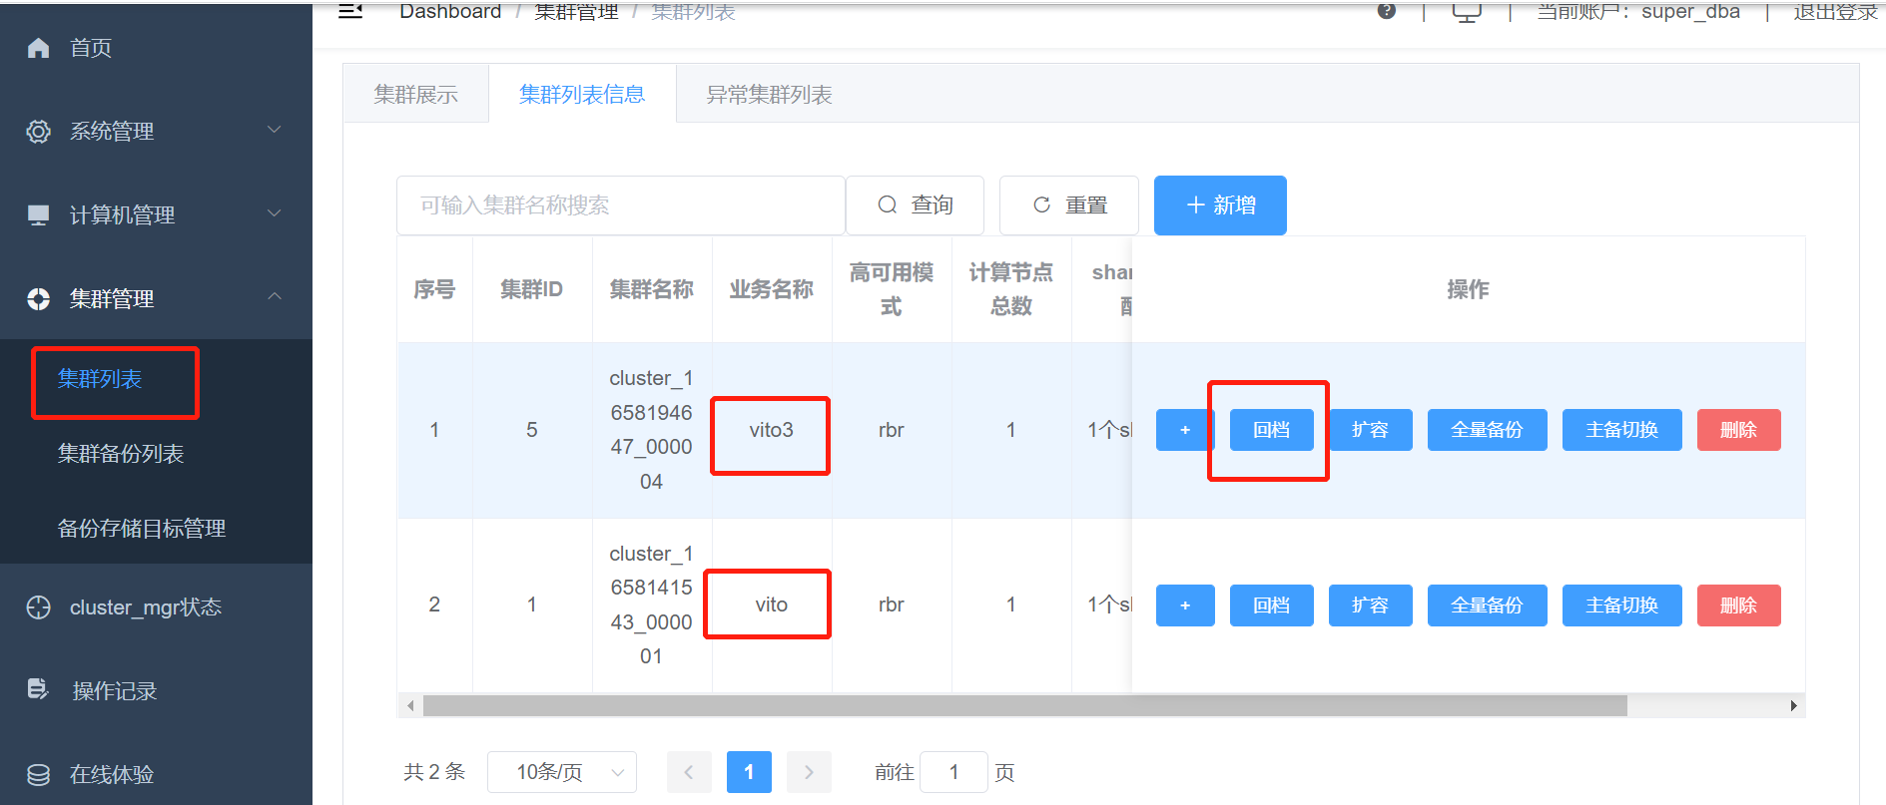Click 主备切换 for the vito cluster
1886x805 pixels.
click(x=1621, y=605)
